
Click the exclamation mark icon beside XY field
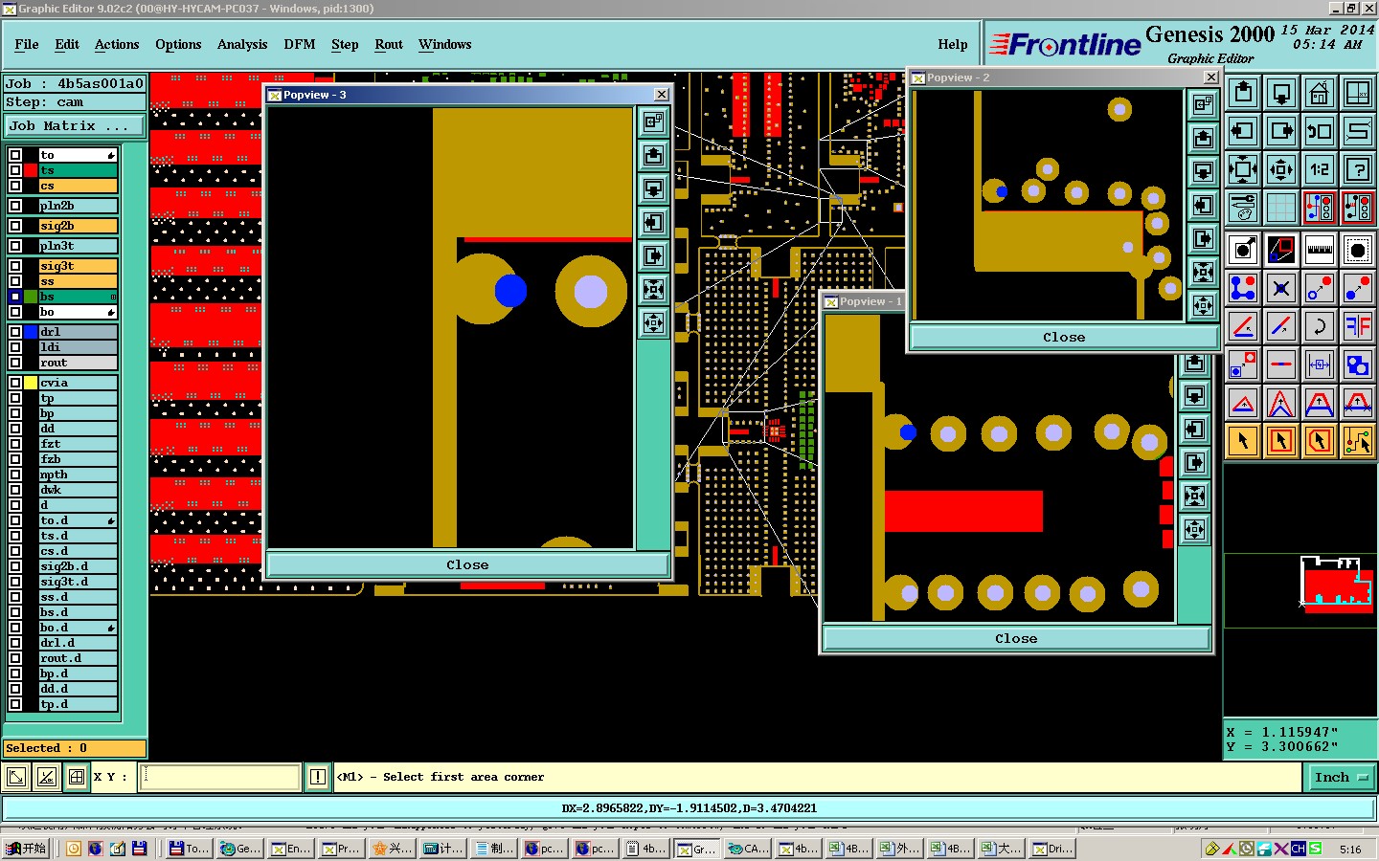coord(318,777)
